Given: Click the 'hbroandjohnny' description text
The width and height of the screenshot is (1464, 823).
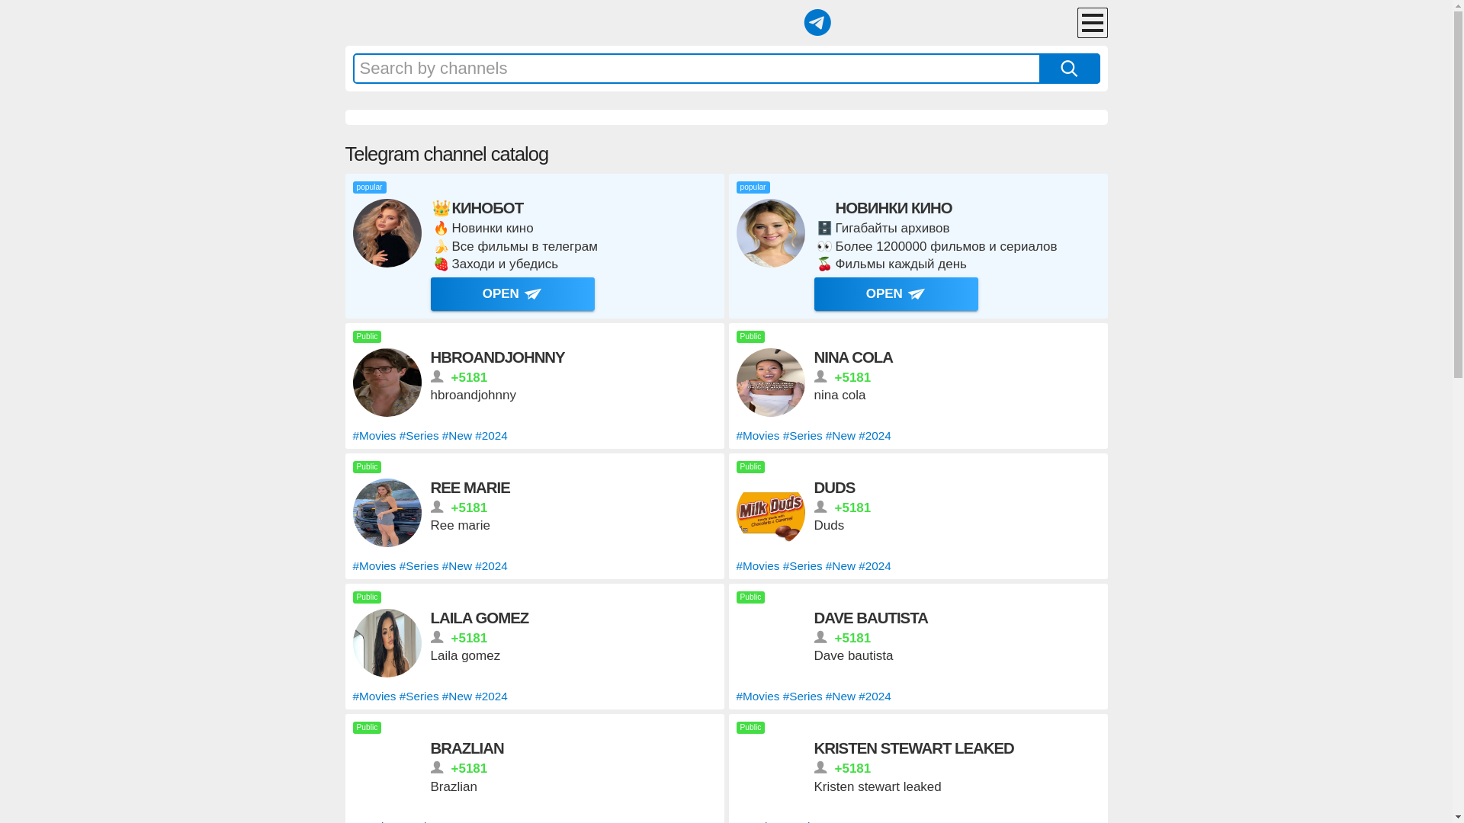Looking at the screenshot, I should (473, 395).
